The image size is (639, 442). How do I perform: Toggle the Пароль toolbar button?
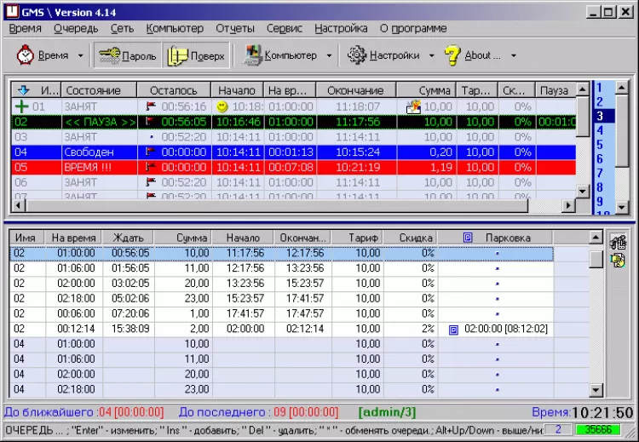pos(126,55)
